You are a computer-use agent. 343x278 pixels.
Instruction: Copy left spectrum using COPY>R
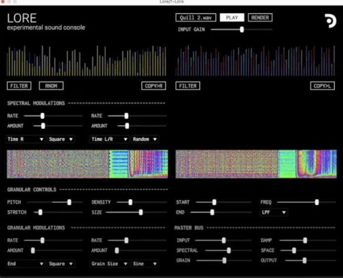154,86
